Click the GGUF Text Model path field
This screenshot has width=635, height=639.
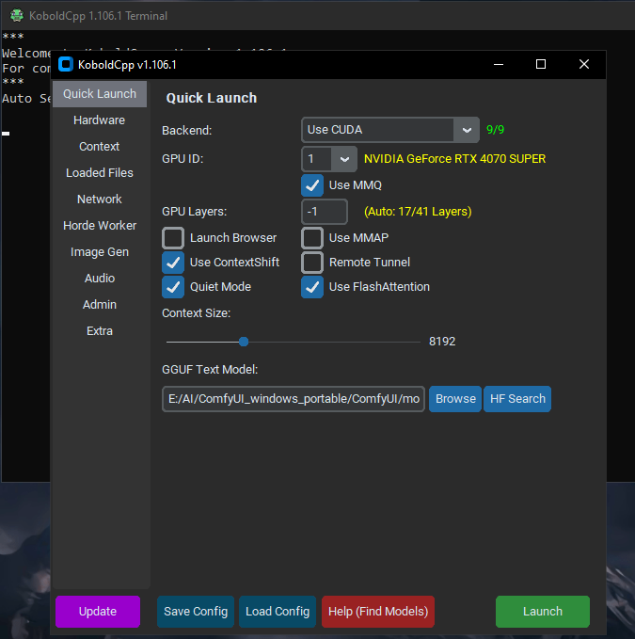coord(294,399)
